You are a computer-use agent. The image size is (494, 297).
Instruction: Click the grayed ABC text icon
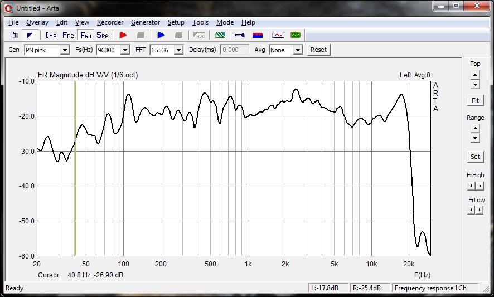pyautogui.click(x=199, y=35)
